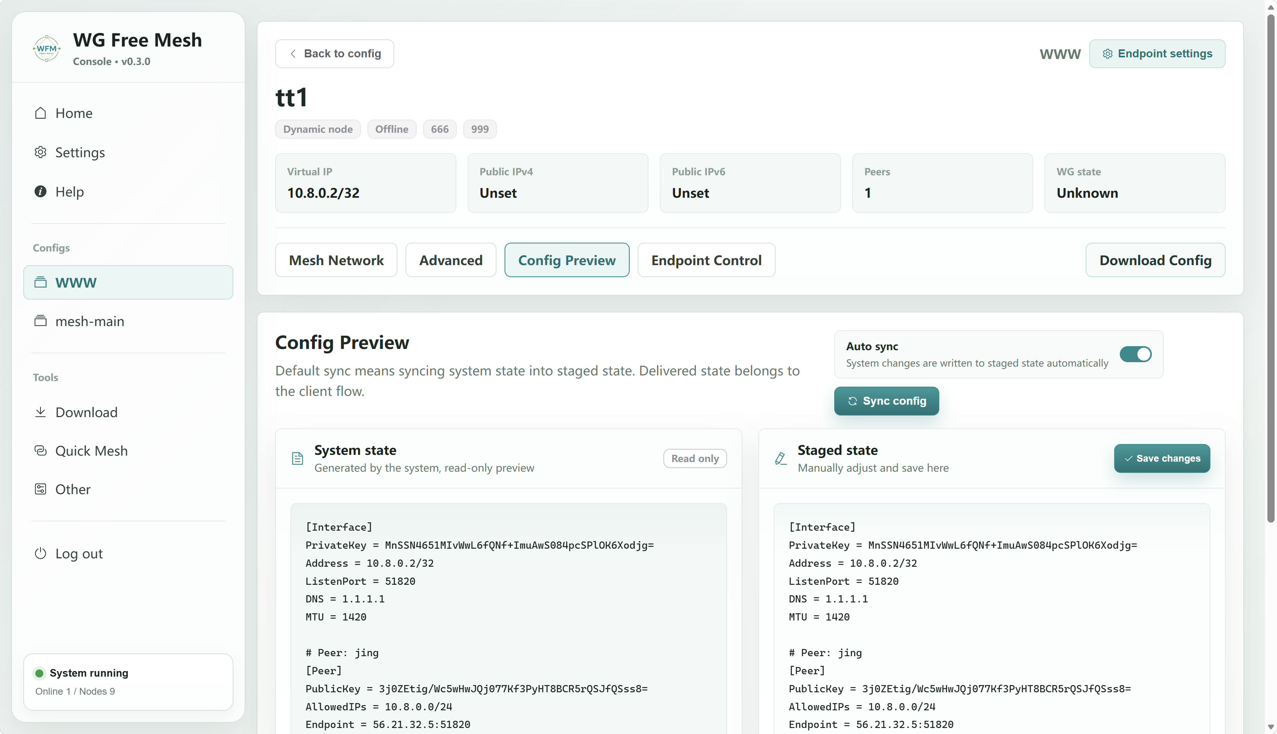This screenshot has width=1277, height=734.
Task: Click the Dynamic node tag
Action: 318,129
